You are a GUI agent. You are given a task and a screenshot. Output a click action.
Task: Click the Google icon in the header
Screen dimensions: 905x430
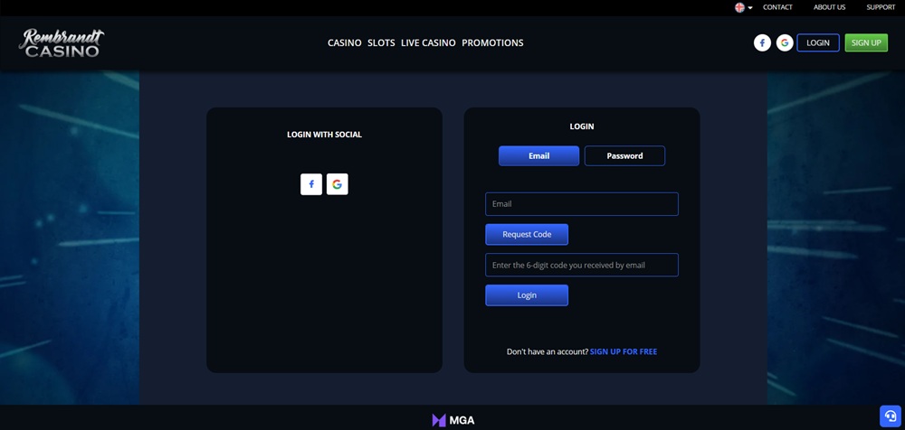785,42
